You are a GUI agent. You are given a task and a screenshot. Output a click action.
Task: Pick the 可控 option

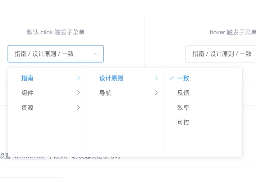[x=183, y=122]
